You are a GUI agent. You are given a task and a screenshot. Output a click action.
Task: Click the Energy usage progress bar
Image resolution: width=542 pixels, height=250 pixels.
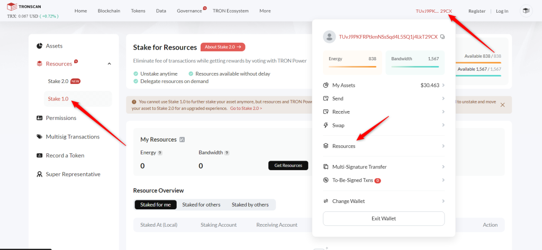pyautogui.click(x=352, y=67)
